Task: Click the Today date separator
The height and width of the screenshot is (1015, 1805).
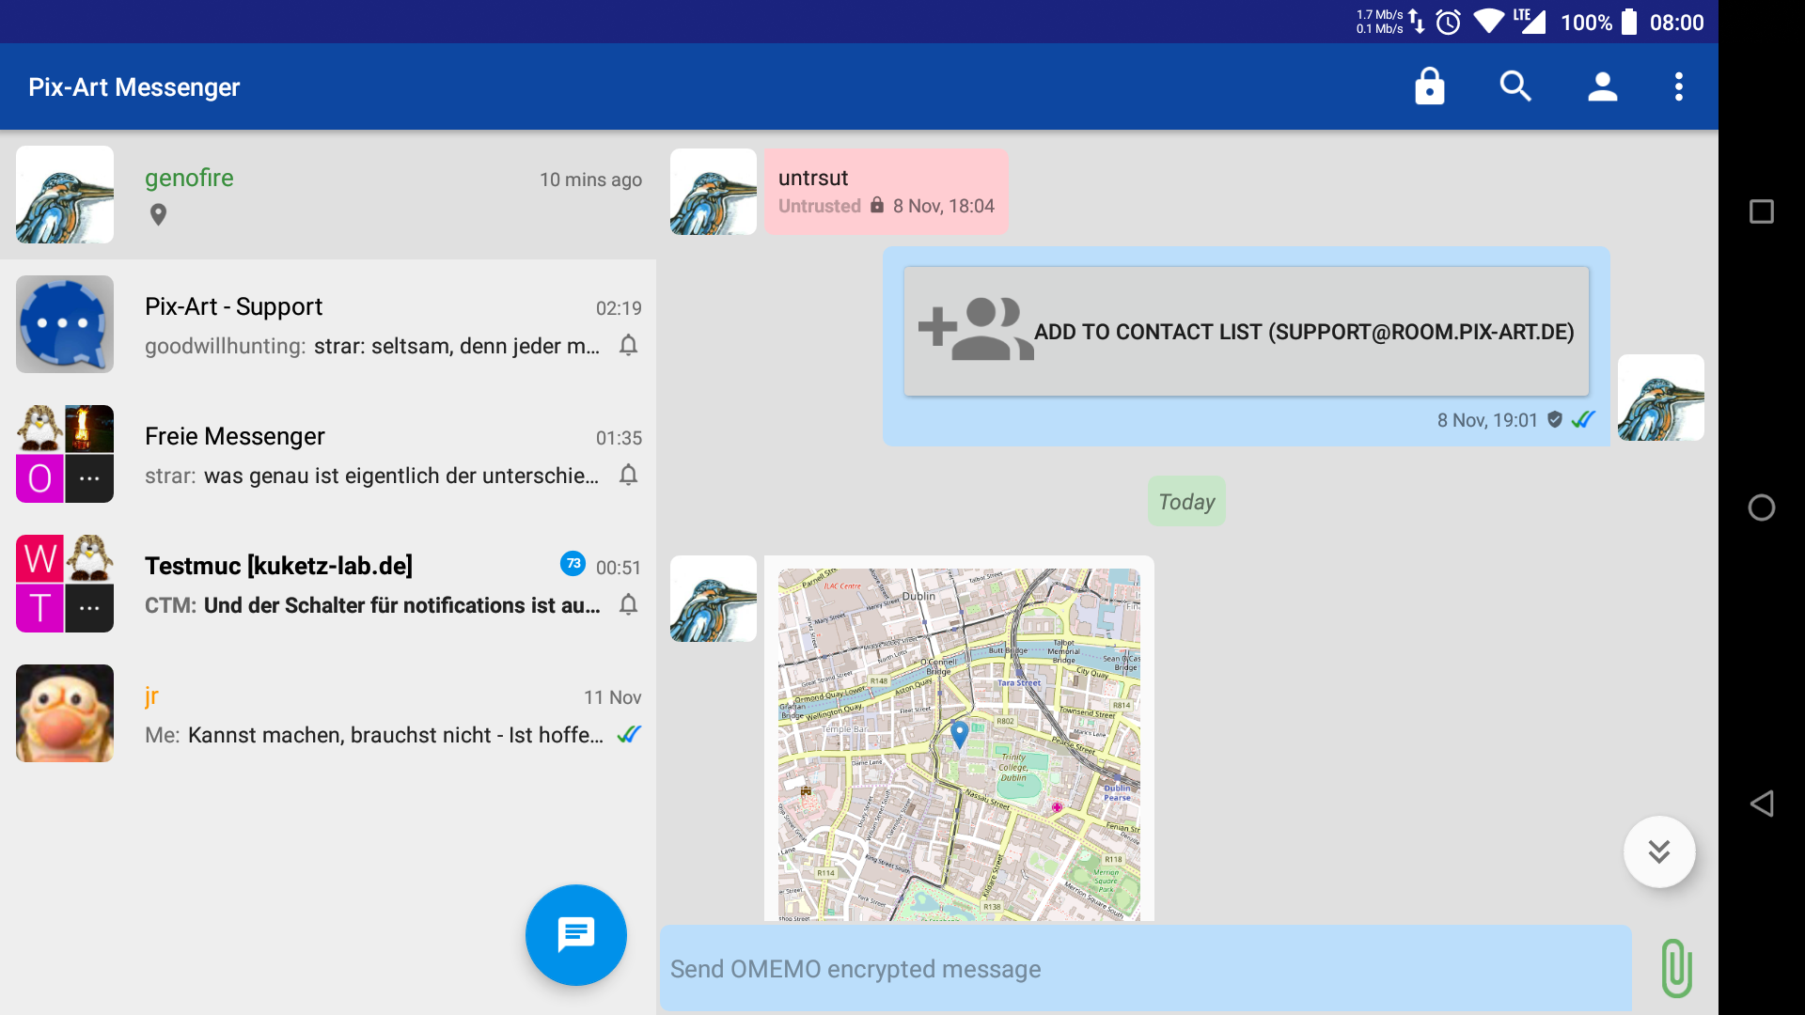Action: tap(1186, 502)
